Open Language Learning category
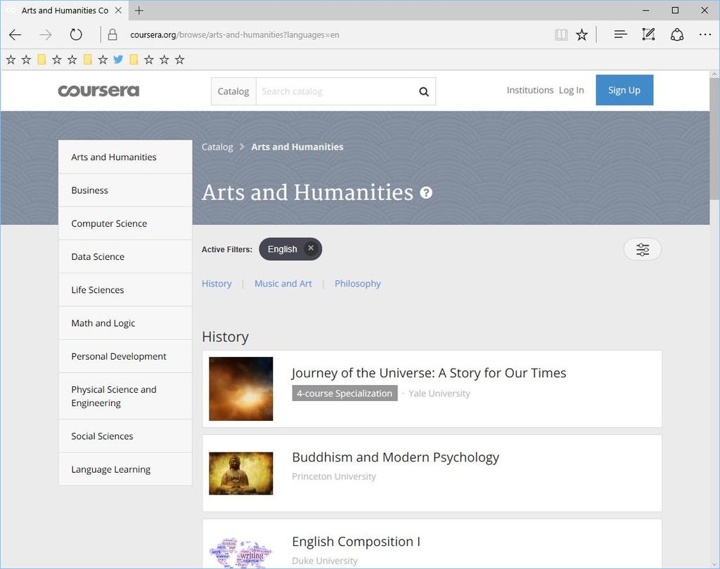 coord(125,469)
